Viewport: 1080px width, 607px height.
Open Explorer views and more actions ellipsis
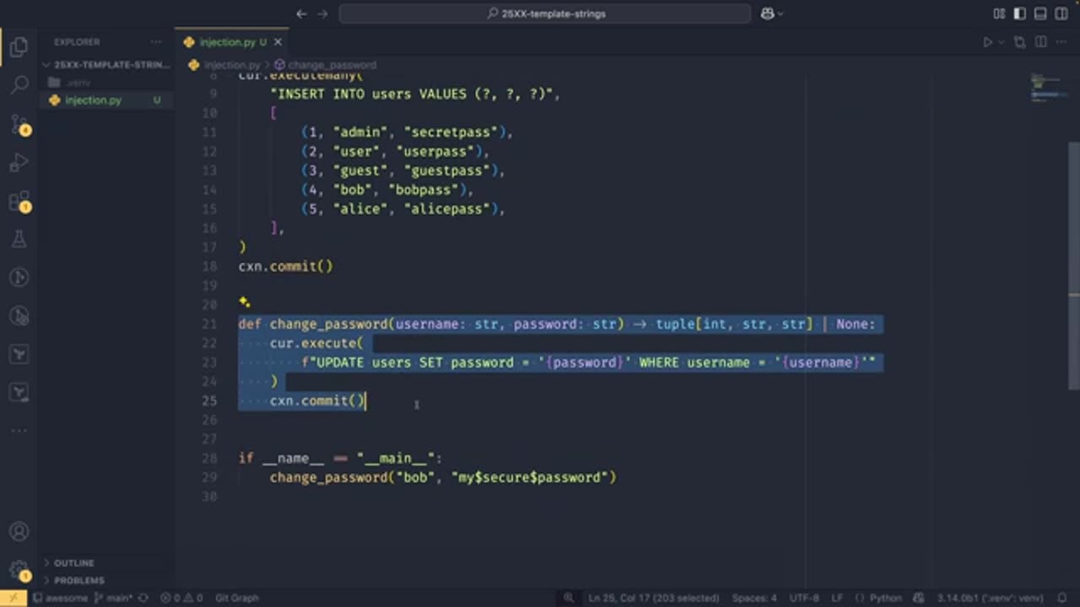coord(156,42)
